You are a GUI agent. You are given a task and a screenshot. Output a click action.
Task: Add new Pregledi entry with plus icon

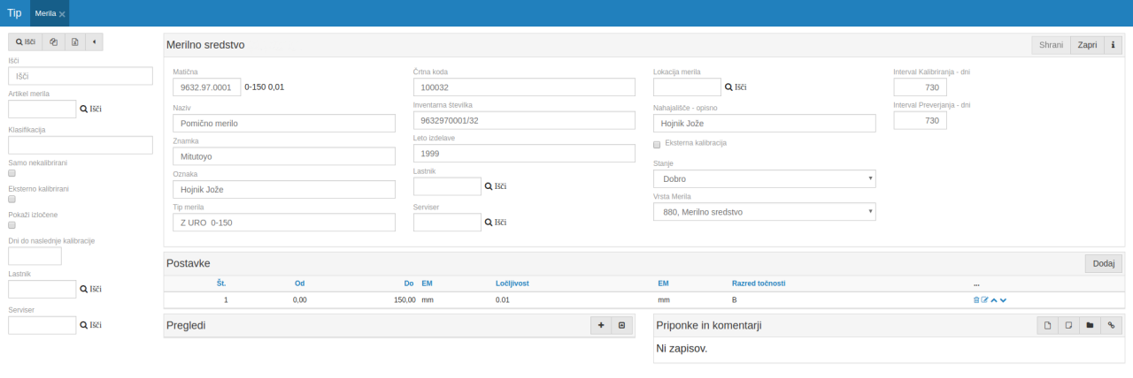coord(601,326)
